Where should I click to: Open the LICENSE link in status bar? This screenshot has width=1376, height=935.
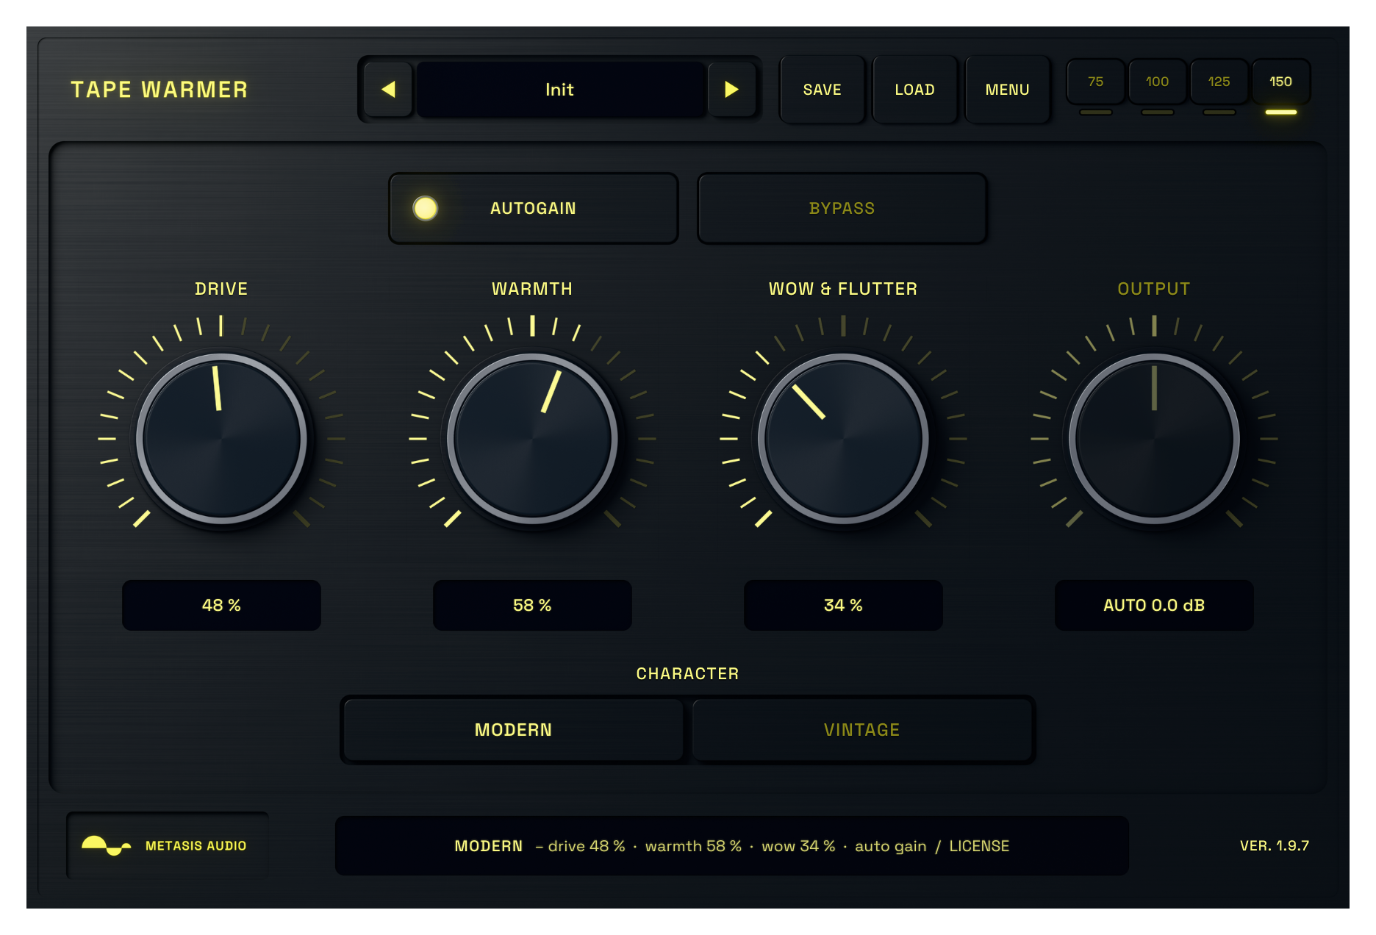point(979,846)
